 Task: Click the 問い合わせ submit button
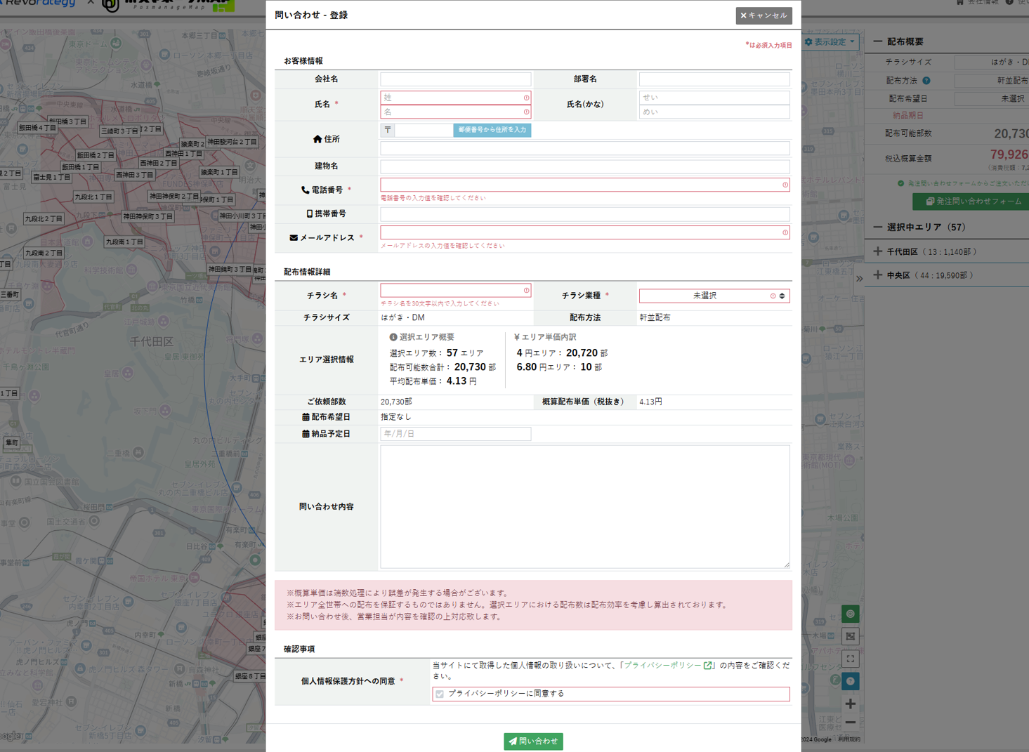533,741
